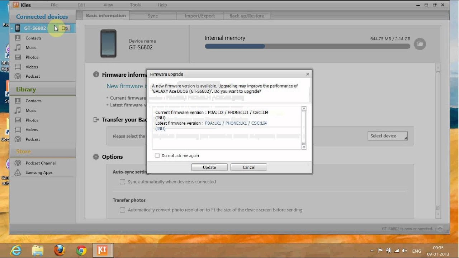Tick the Do not ask me again checkbox
Screen dimensions: 459x258
[x=157, y=156]
